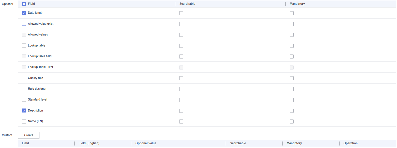This screenshot has height=148, width=397.
Task: Enable Searchable for Quality rule
Action: click(181, 78)
